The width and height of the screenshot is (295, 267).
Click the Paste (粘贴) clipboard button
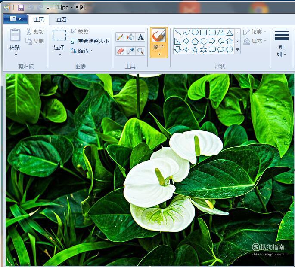[x=15, y=39]
